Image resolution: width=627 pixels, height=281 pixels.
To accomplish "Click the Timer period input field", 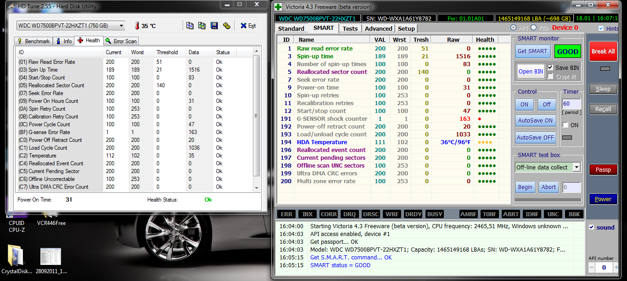I will 571,104.
